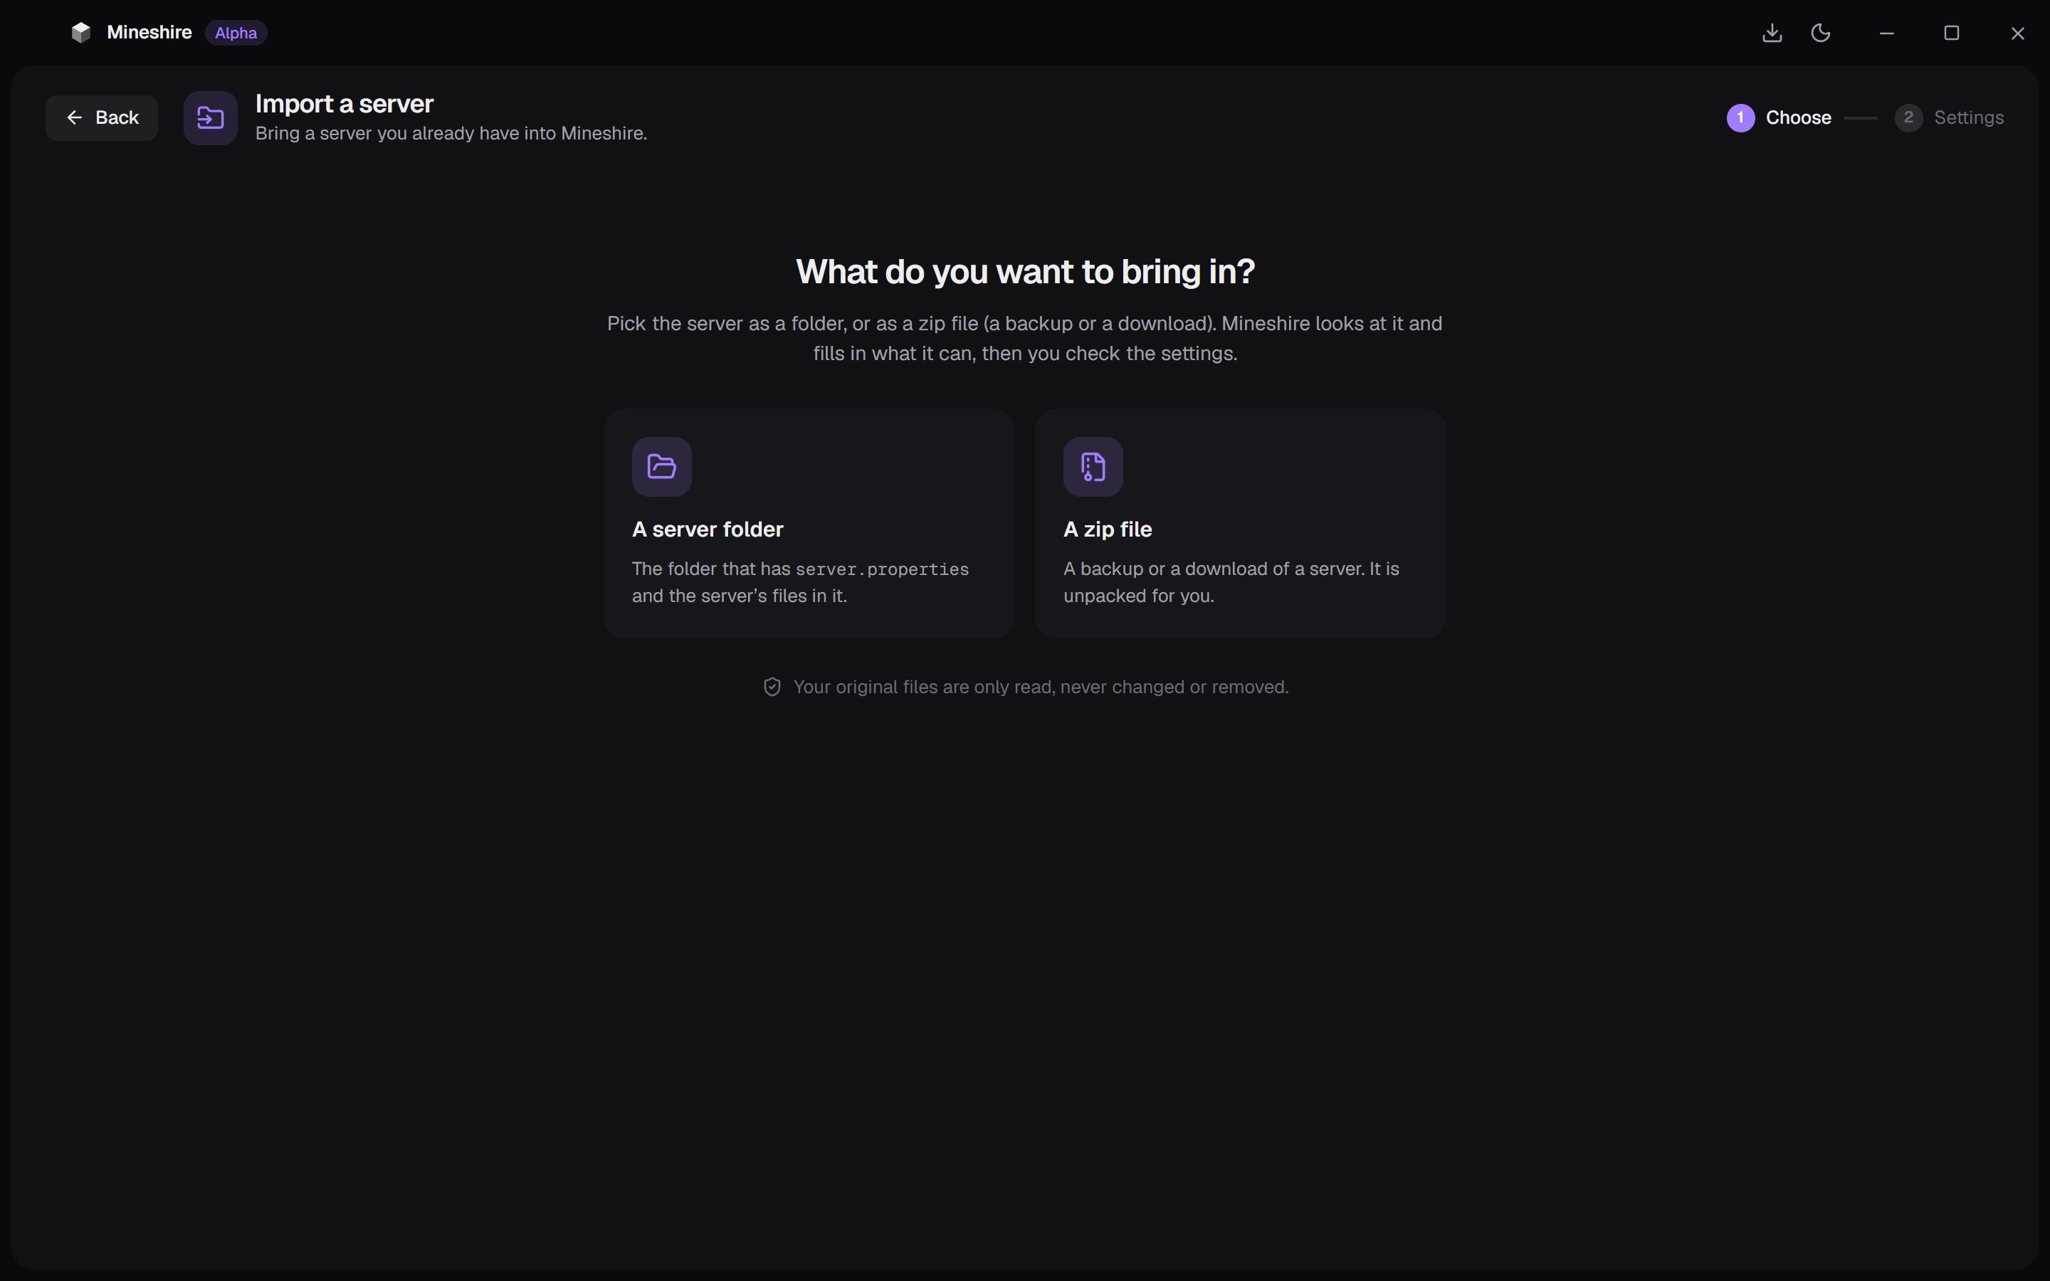Toggle dark mode with the moon icon

click(x=1820, y=32)
